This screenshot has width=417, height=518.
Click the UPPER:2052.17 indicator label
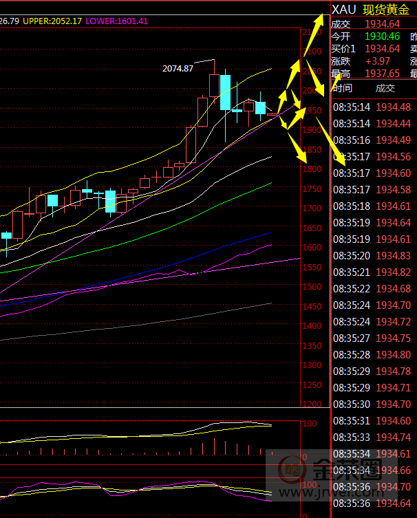[52, 21]
